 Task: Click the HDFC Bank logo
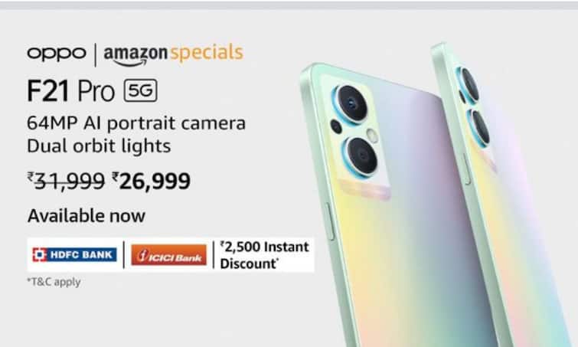pyautogui.click(x=74, y=254)
